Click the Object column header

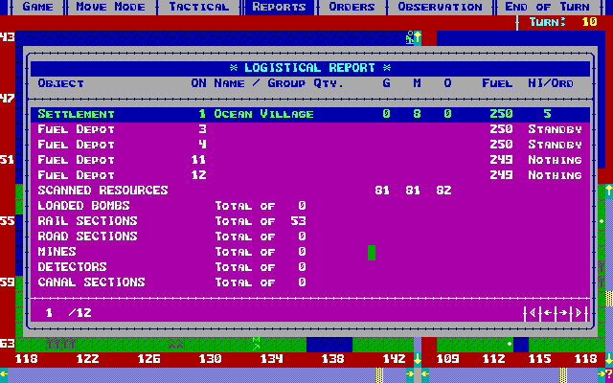[60, 83]
